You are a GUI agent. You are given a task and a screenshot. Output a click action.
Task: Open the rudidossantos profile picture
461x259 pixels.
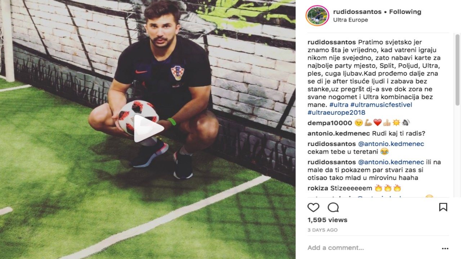[x=317, y=15]
